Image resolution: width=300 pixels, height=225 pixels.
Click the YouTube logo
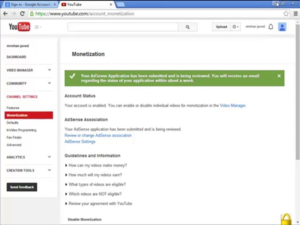pyautogui.click(x=19, y=27)
